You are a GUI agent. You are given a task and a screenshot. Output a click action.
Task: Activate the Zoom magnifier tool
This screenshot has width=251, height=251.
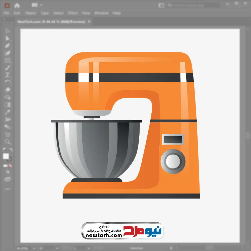coord(8,142)
